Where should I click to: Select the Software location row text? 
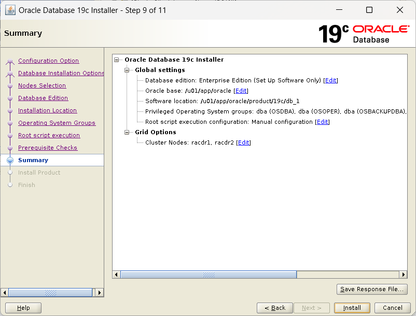(223, 101)
